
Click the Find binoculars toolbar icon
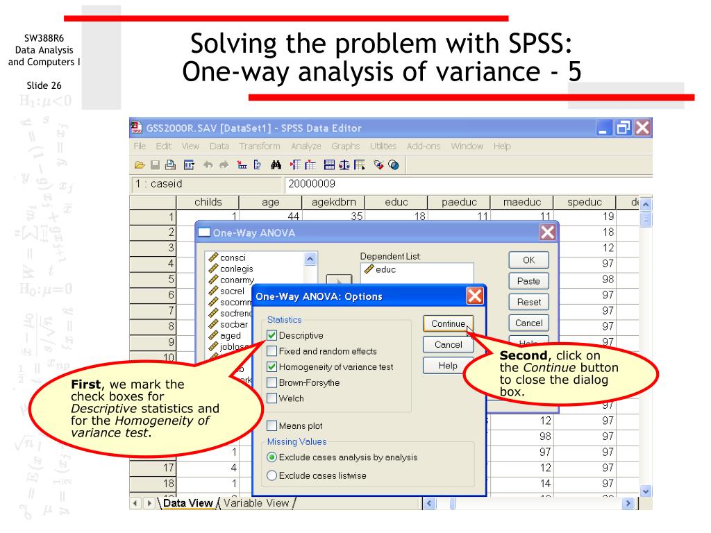(276, 165)
